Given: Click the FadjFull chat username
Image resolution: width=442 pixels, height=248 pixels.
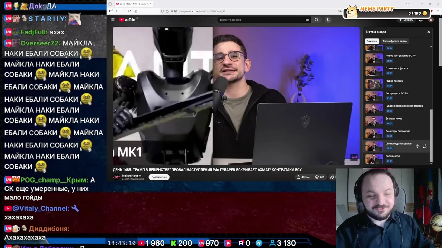Looking at the screenshot, I should [34, 32].
